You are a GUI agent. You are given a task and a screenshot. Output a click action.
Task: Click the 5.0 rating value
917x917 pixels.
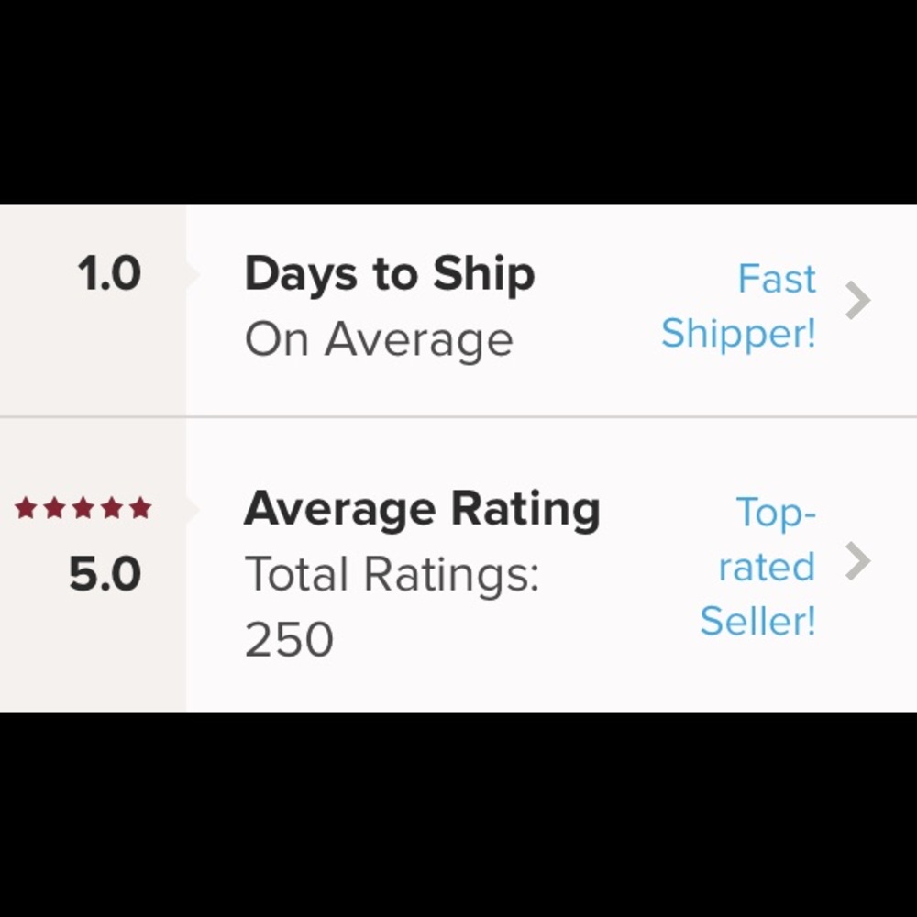click(104, 572)
